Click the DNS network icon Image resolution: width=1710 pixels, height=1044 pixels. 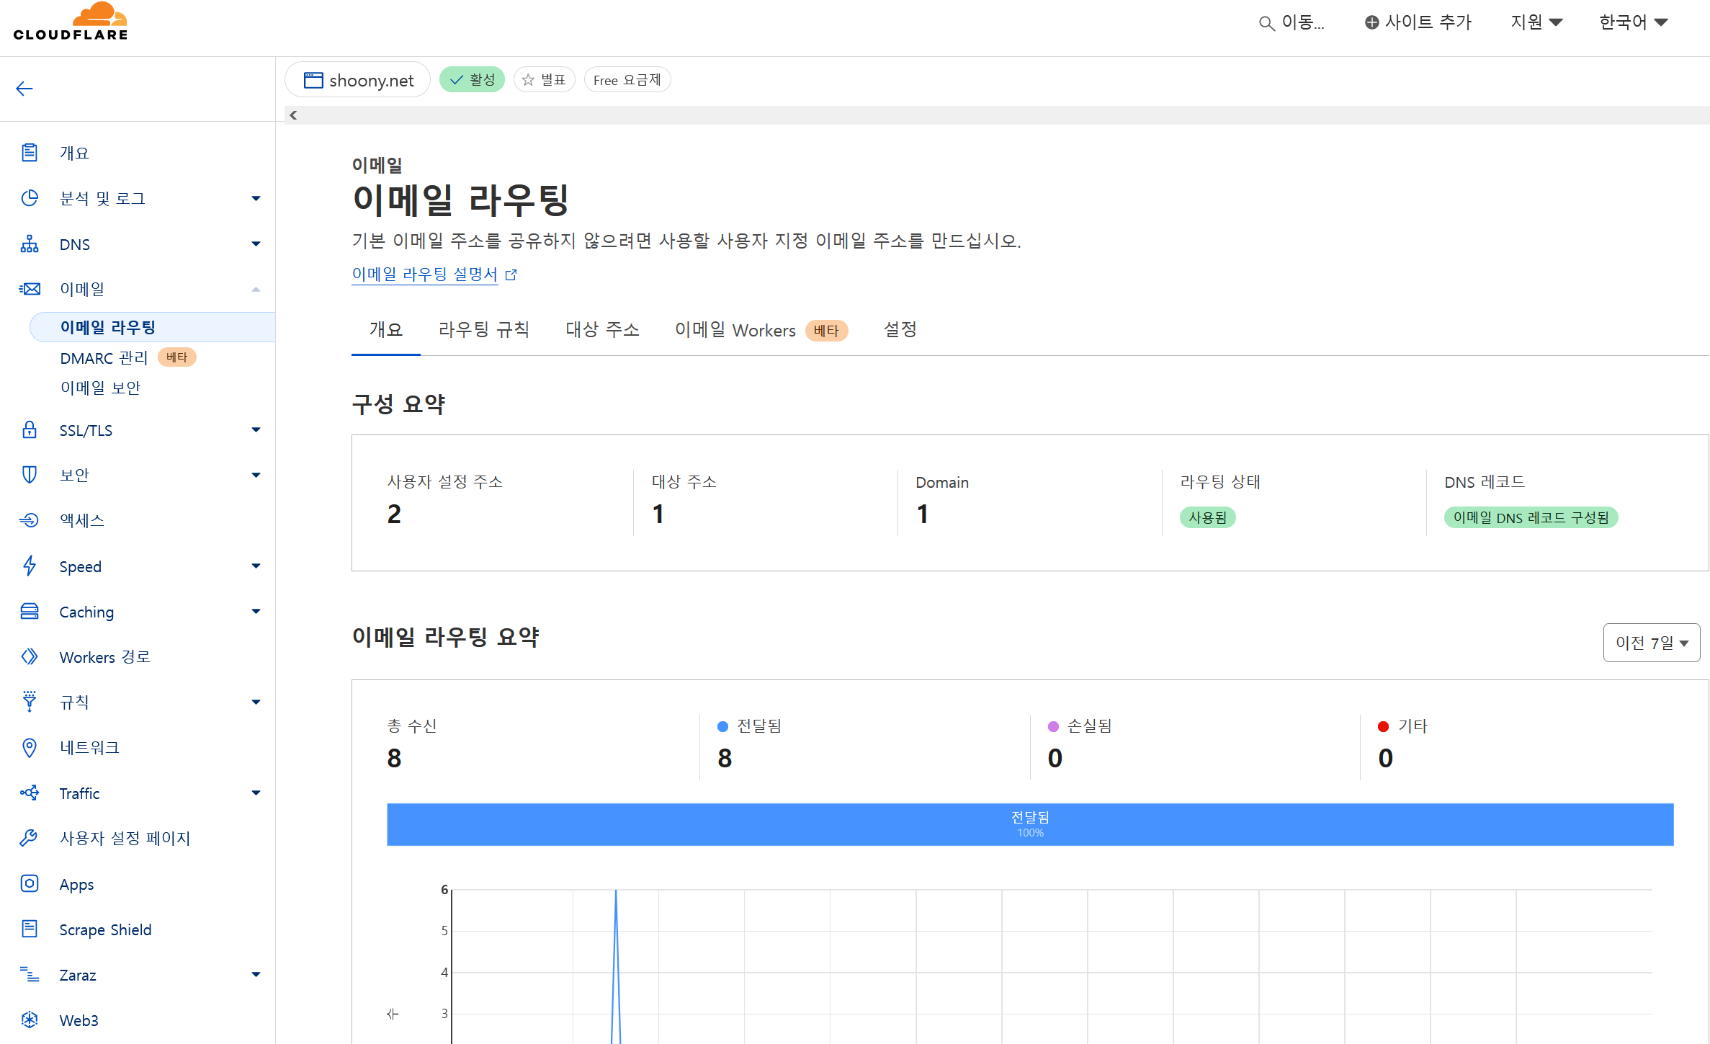click(30, 244)
